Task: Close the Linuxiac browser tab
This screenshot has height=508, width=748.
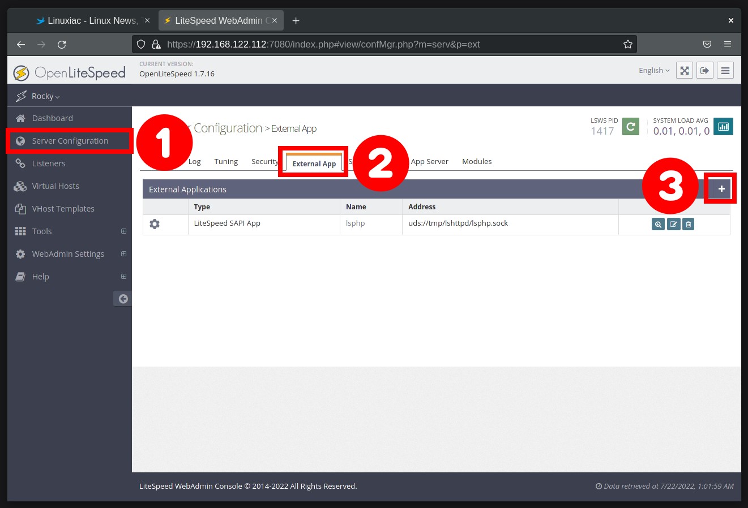Action: tap(147, 20)
